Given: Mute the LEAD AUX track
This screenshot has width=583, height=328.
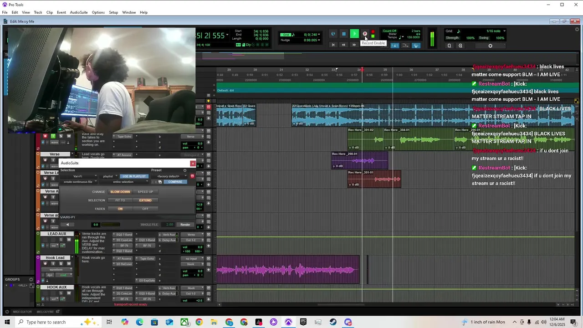Looking at the screenshot, I should [69, 240].
